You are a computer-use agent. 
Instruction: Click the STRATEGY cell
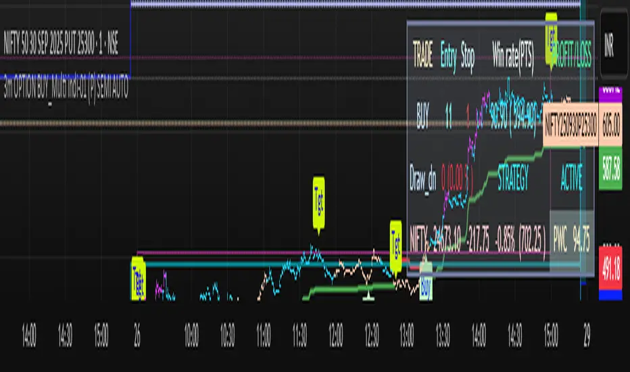pyautogui.click(x=513, y=177)
